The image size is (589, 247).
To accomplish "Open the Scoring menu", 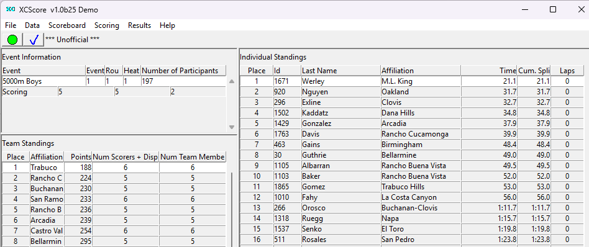I will 107,25.
